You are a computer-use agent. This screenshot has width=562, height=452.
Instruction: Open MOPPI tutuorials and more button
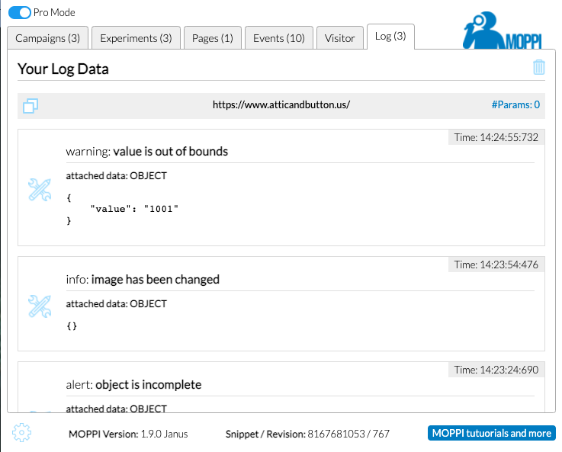point(492,433)
